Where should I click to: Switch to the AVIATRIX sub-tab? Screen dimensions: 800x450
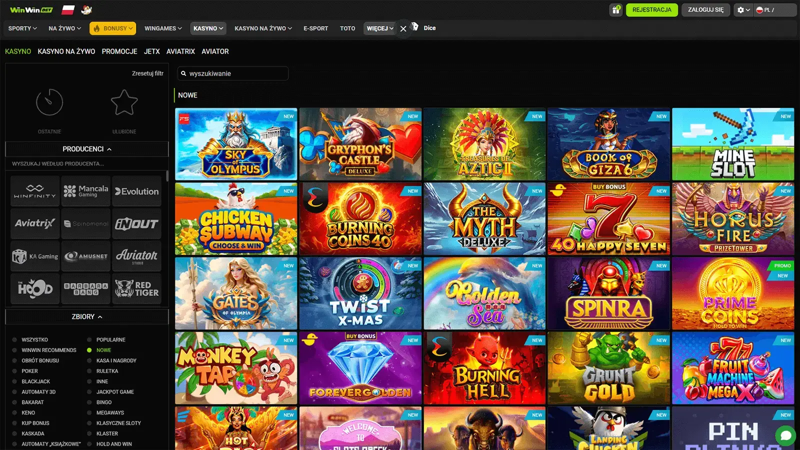point(180,51)
